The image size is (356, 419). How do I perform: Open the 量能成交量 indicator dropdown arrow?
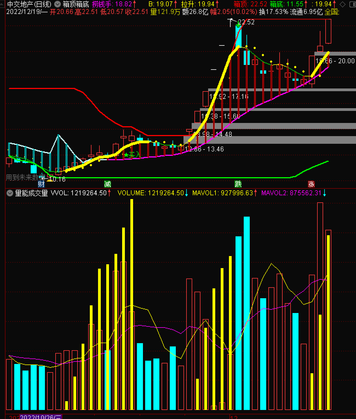click(10, 193)
